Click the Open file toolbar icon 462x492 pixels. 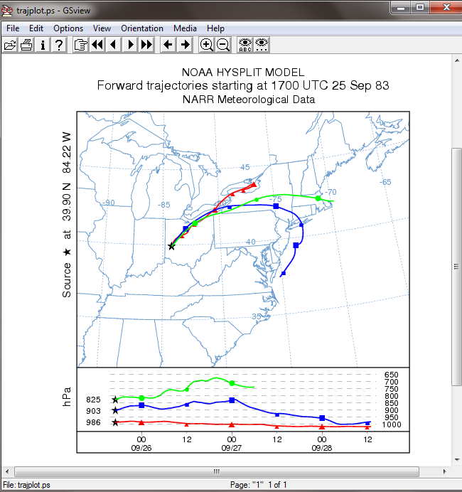[10, 45]
